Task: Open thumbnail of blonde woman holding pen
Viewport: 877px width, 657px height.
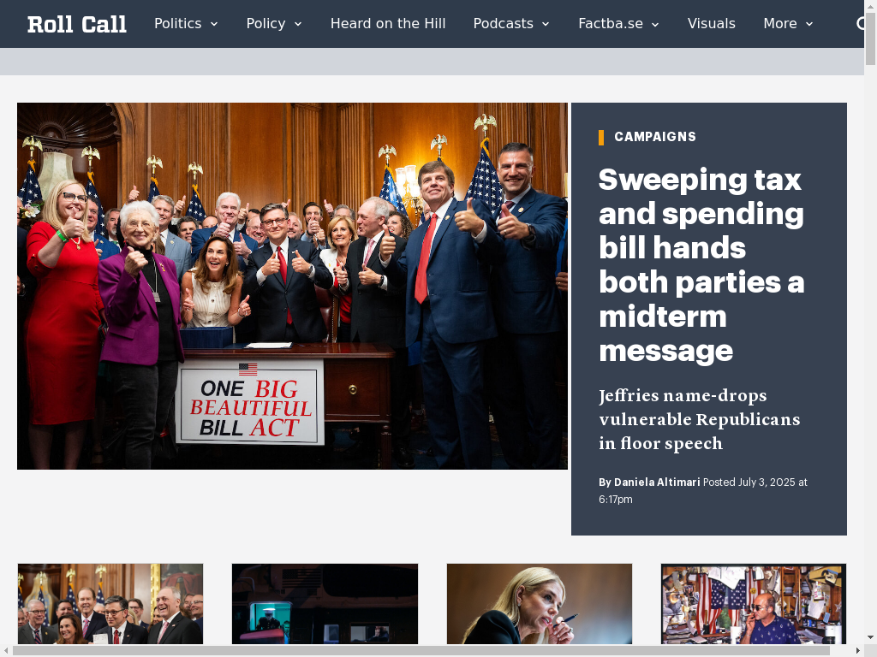Action: tap(540, 604)
